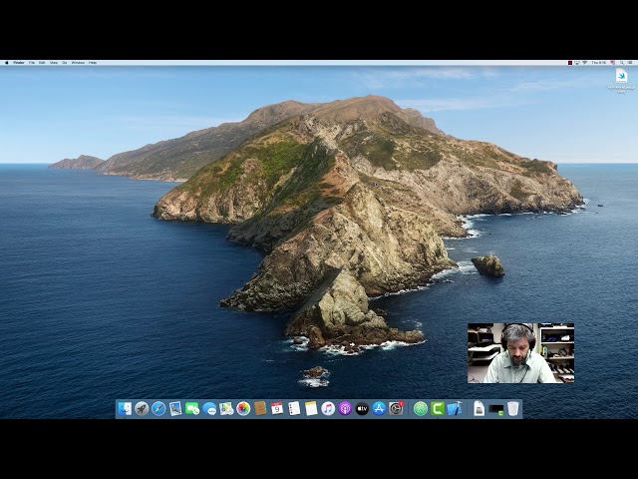Open the Window menu
The width and height of the screenshot is (638, 479).
tap(78, 63)
